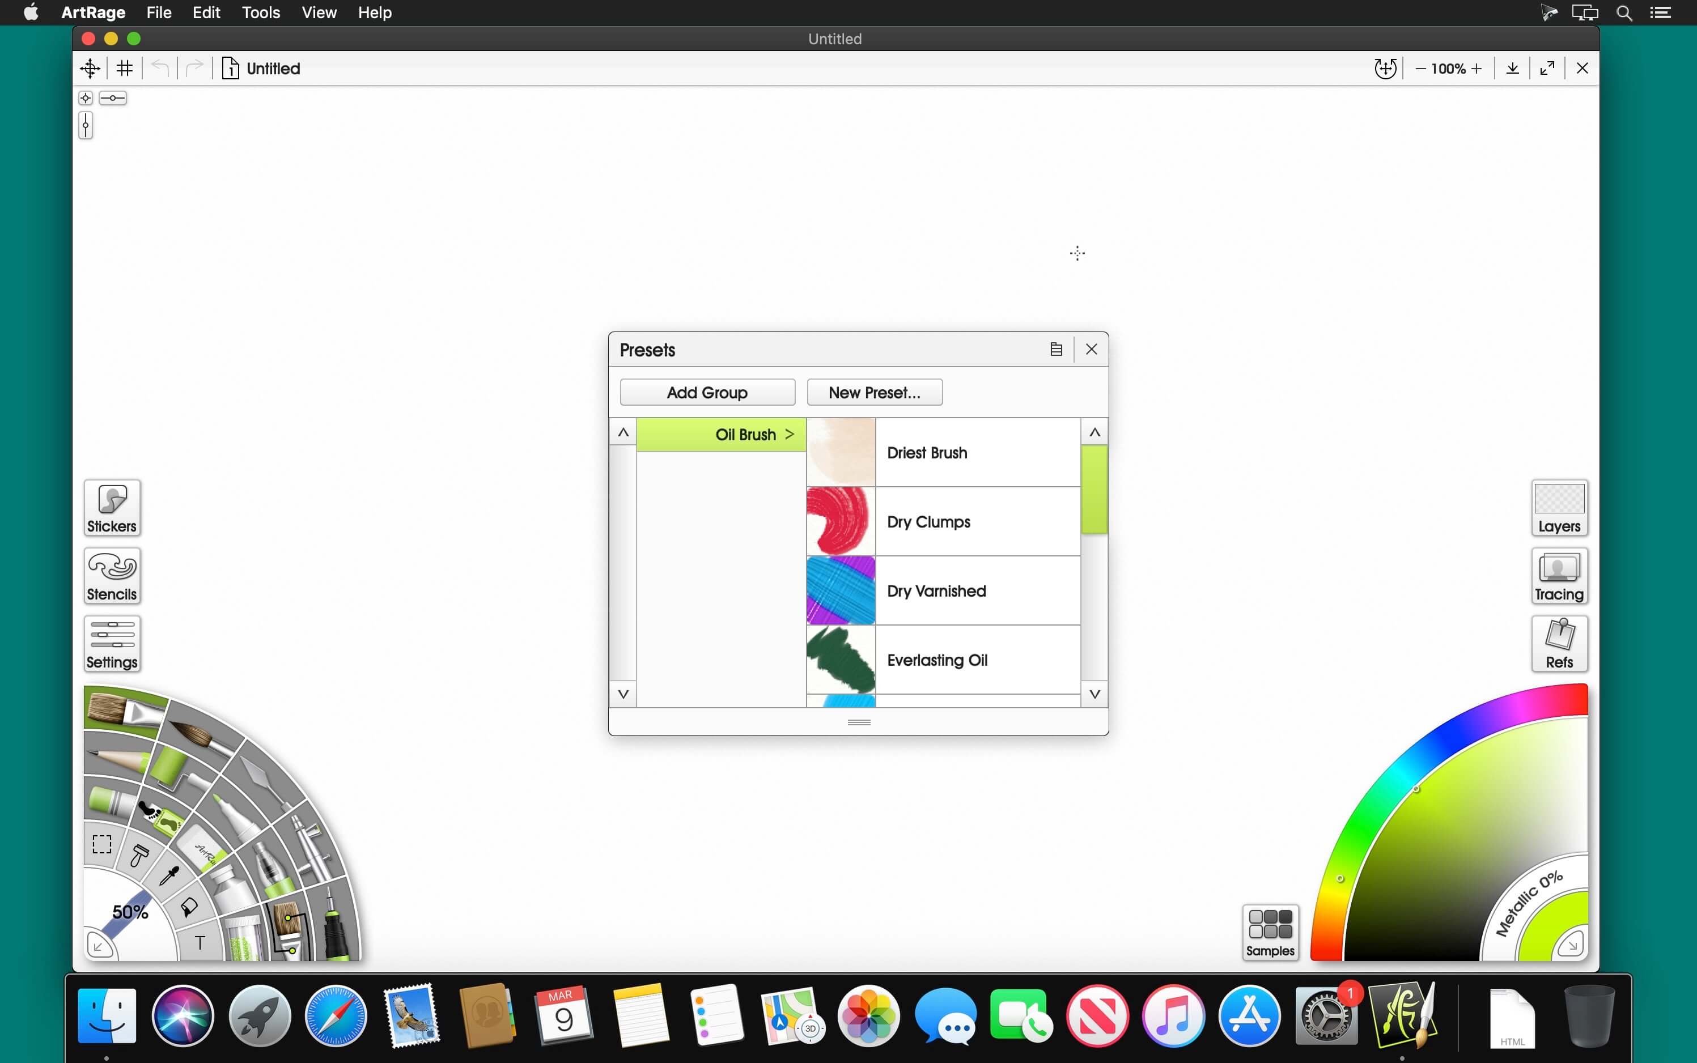This screenshot has height=1063, width=1697.
Task: Click the Untitled document icon in toolbar
Action: [230, 68]
